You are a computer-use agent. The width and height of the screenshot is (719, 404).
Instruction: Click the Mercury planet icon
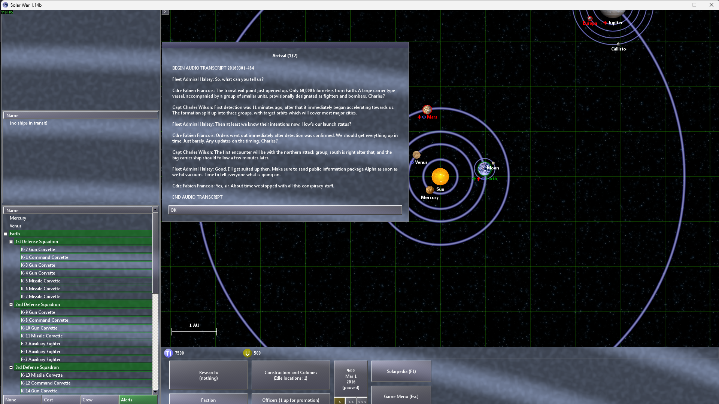pyautogui.click(x=430, y=190)
